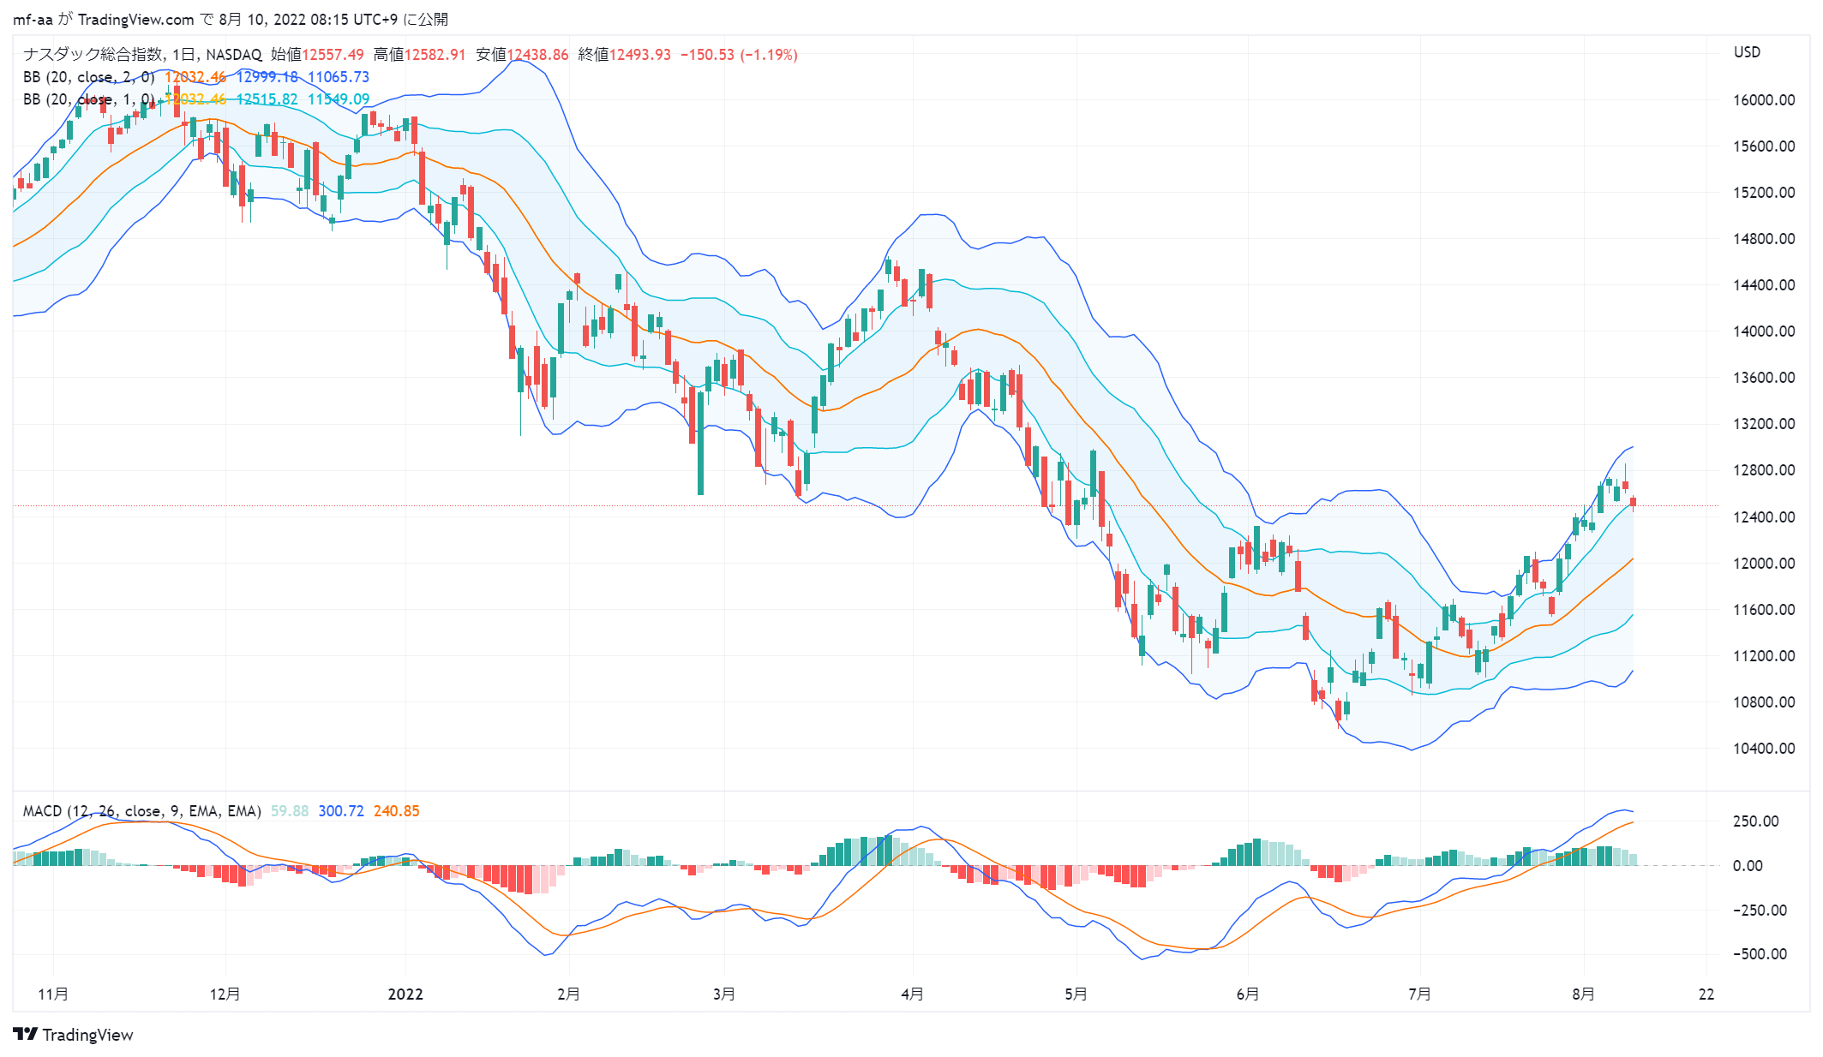Click the 12000.00 price axis label
The width and height of the screenshot is (1823, 1057).
[x=1764, y=564]
